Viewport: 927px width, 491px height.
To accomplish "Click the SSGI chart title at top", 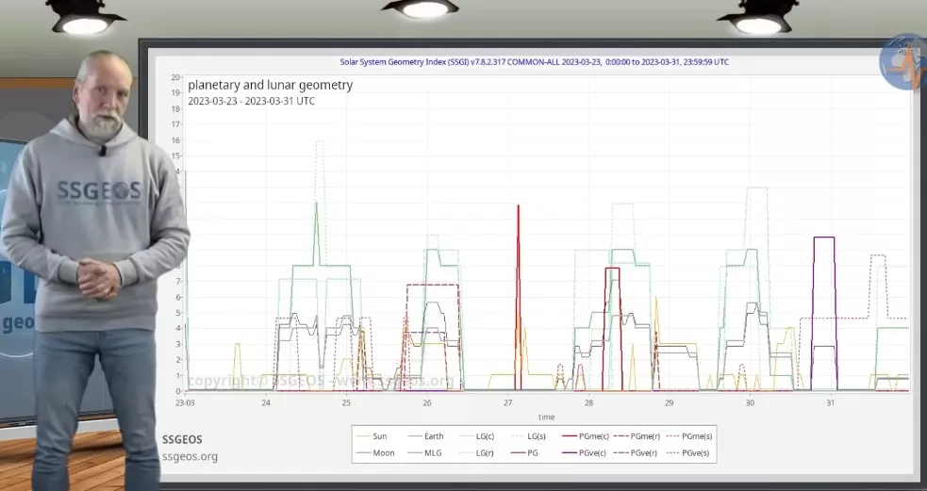I will (x=534, y=62).
